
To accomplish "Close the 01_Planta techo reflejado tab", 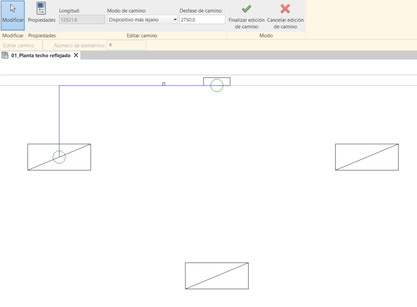I will pos(76,55).
